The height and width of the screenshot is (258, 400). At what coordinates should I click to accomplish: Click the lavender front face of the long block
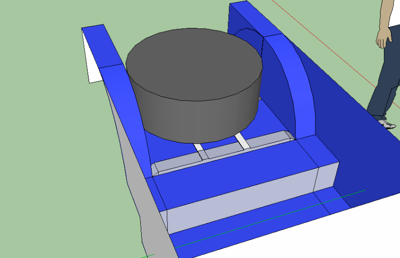(x=240, y=205)
